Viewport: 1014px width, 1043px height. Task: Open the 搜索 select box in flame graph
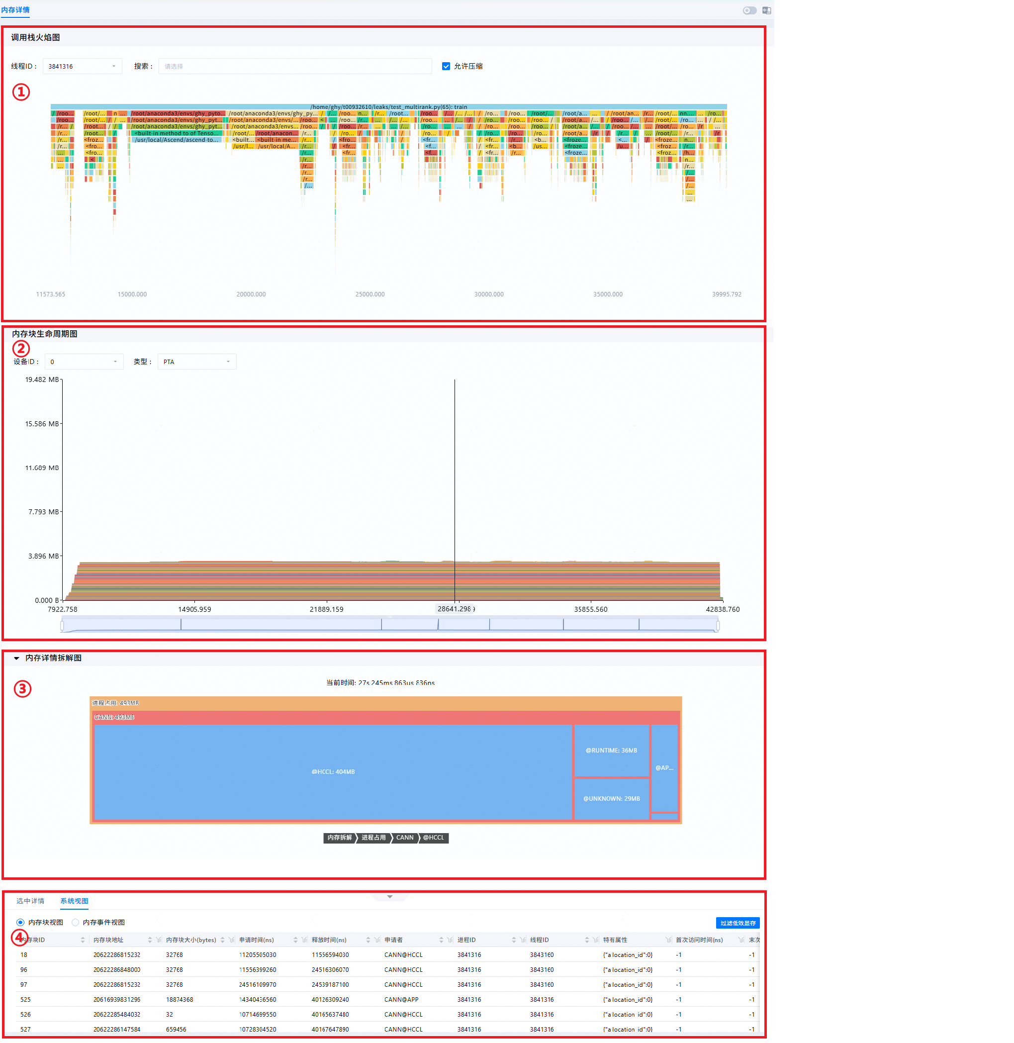[x=295, y=66]
